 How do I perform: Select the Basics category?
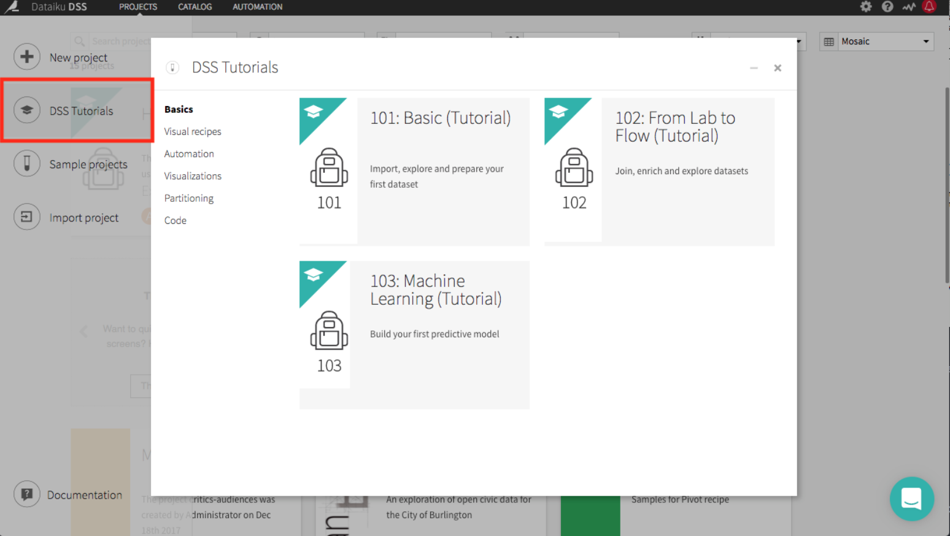click(179, 109)
